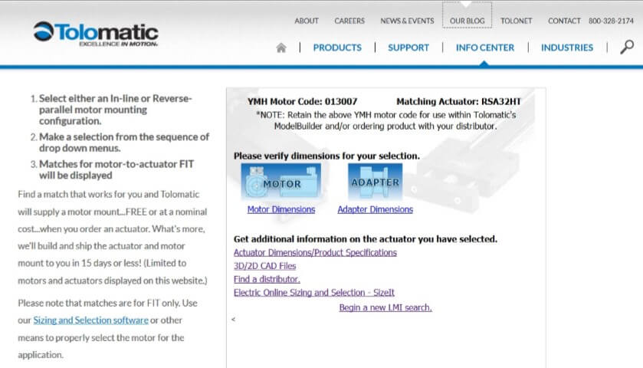This screenshot has width=643, height=368.
Task: Open the PRODUCTS navigation menu
Action: pos(337,48)
